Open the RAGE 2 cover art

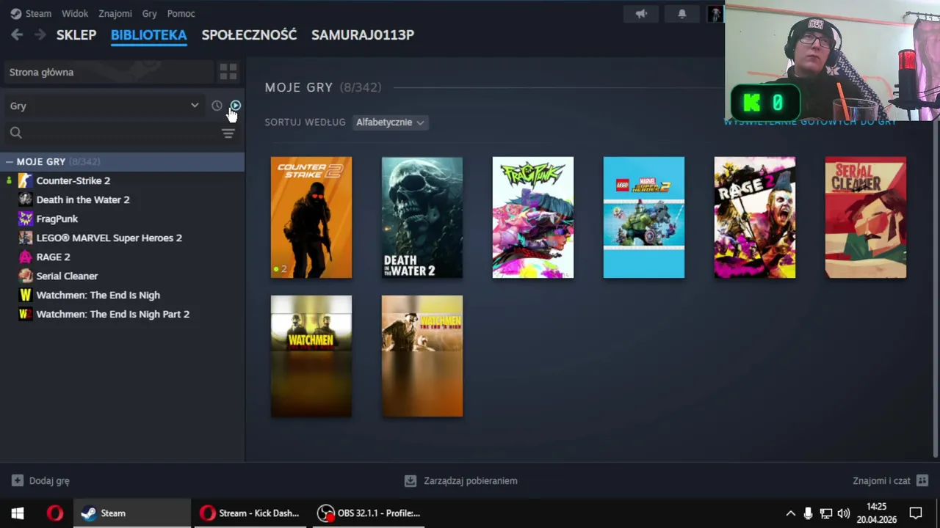coord(755,218)
